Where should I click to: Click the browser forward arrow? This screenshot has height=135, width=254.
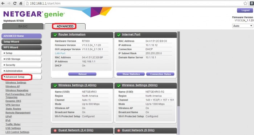click(9, 3)
